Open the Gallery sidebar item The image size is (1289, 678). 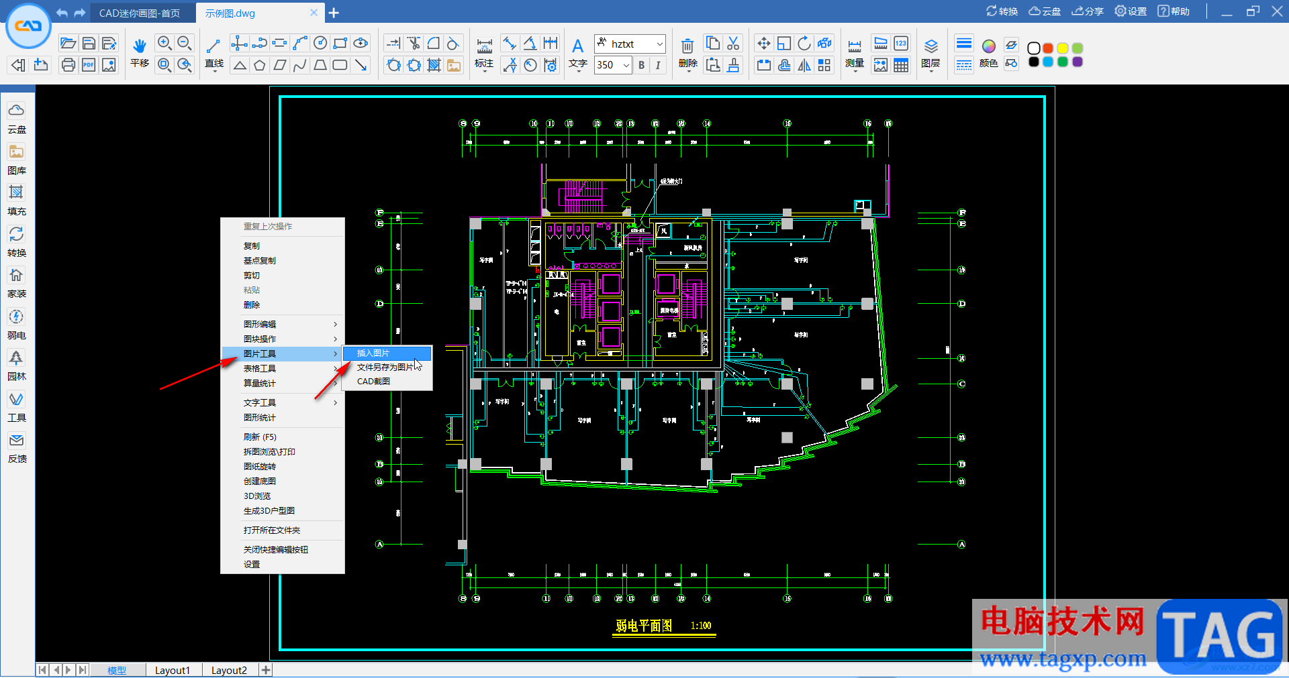tap(17, 160)
